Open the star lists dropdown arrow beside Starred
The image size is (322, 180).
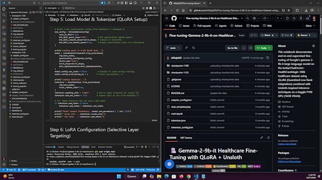click(314, 35)
